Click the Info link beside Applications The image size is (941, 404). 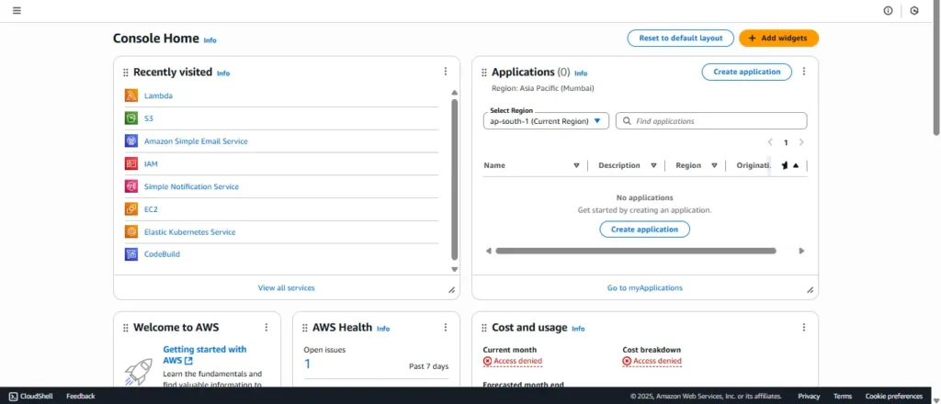point(581,73)
